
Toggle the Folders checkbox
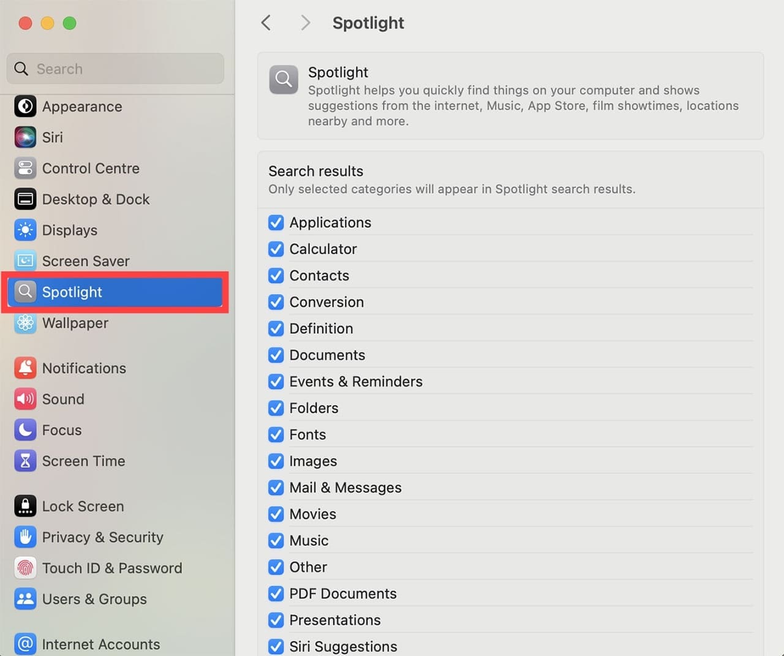(x=276, y=408)
